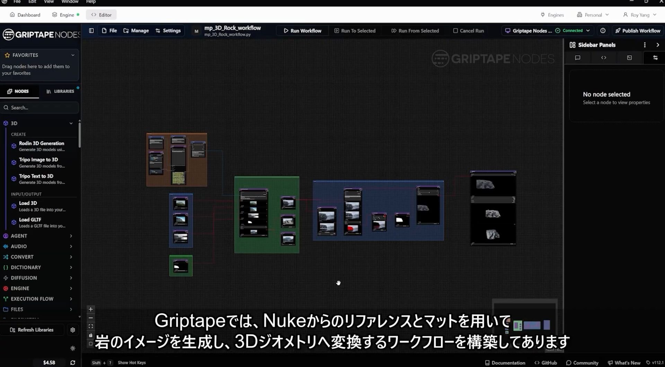Screen dimensions: 665x367
Task: Click the Sidebar Panels layout icon
Action: (573, 45)
